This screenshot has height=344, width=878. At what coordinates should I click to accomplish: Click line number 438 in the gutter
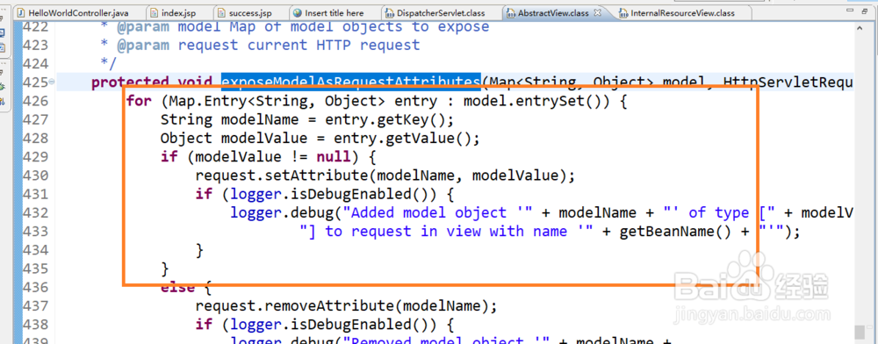[x=36, y=325]
